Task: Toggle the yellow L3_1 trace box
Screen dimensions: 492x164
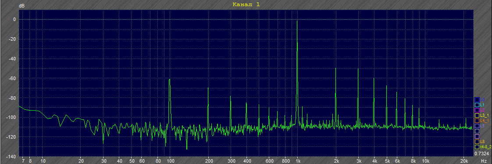Action: coord(477,115)
